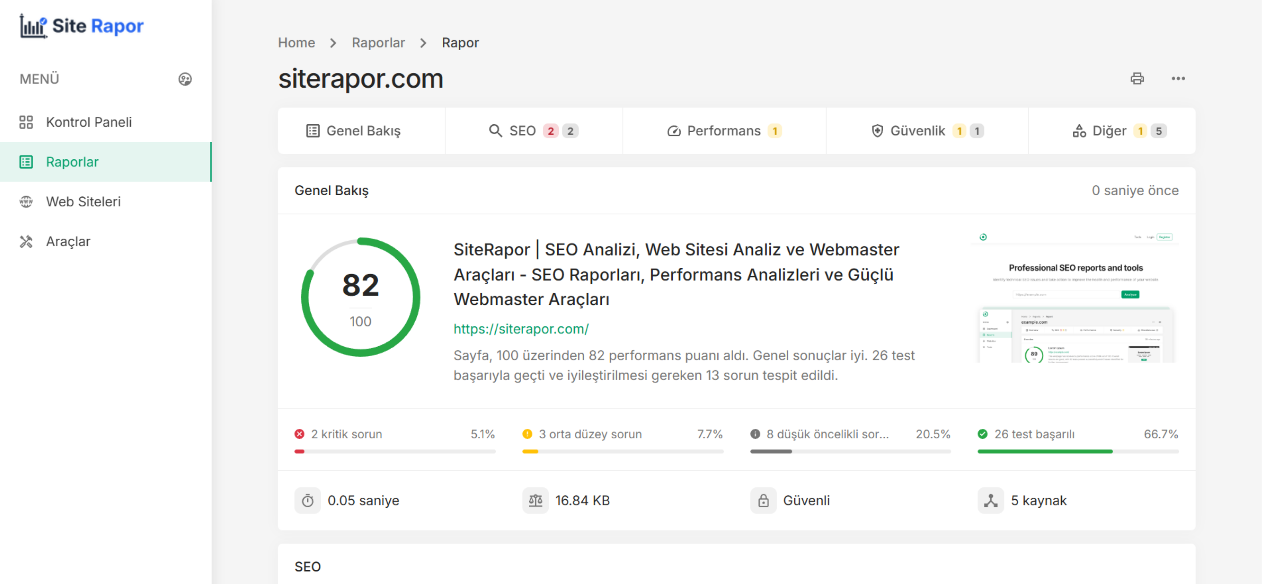Switch to the Diğer tab
Viewport: 1262px width, 584px height.
click(x=1112, y=131)
